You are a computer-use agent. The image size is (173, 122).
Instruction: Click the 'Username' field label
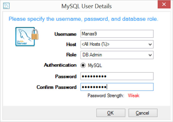(x=65, y=34)
